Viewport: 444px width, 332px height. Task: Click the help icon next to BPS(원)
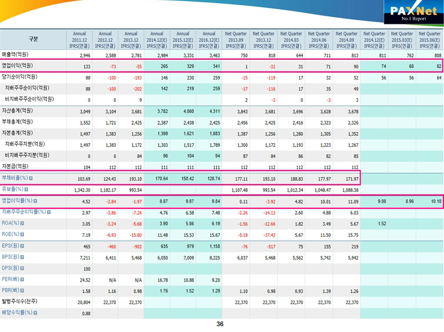tap(23, 256)
